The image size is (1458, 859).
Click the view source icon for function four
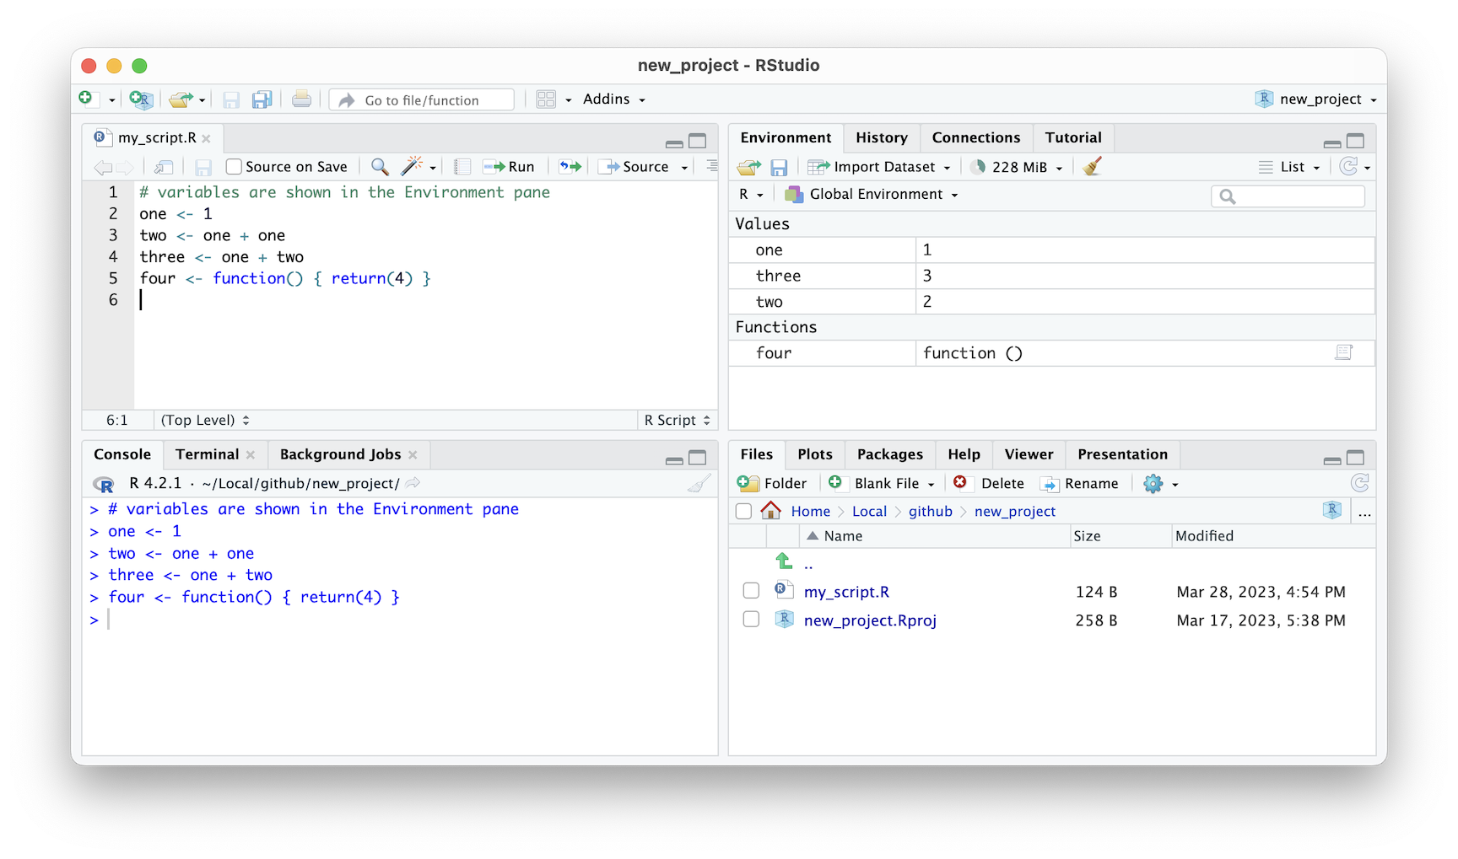coord(1343,352)
